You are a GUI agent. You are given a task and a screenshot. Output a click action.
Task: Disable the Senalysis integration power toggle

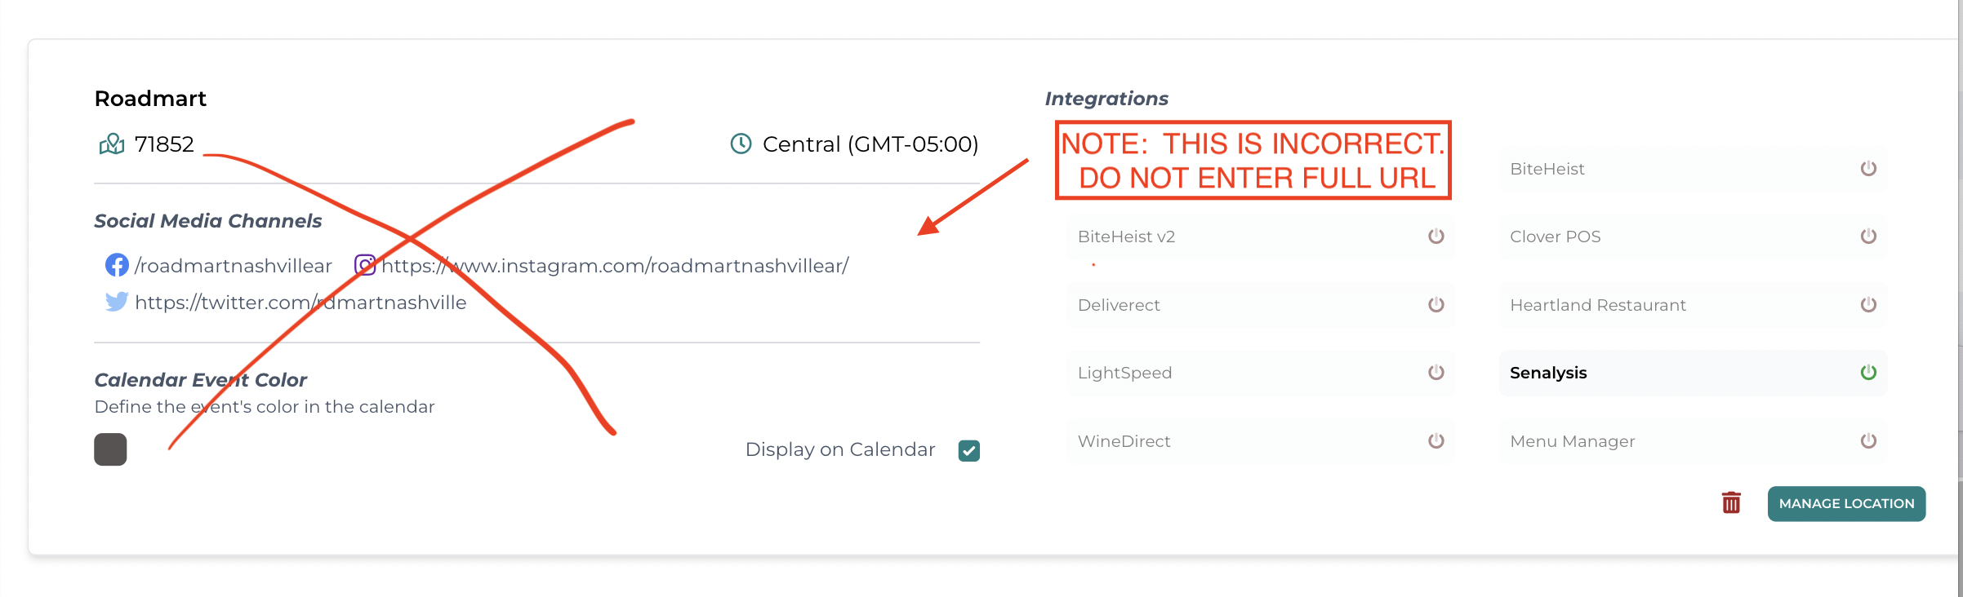tap(1868, 373)
